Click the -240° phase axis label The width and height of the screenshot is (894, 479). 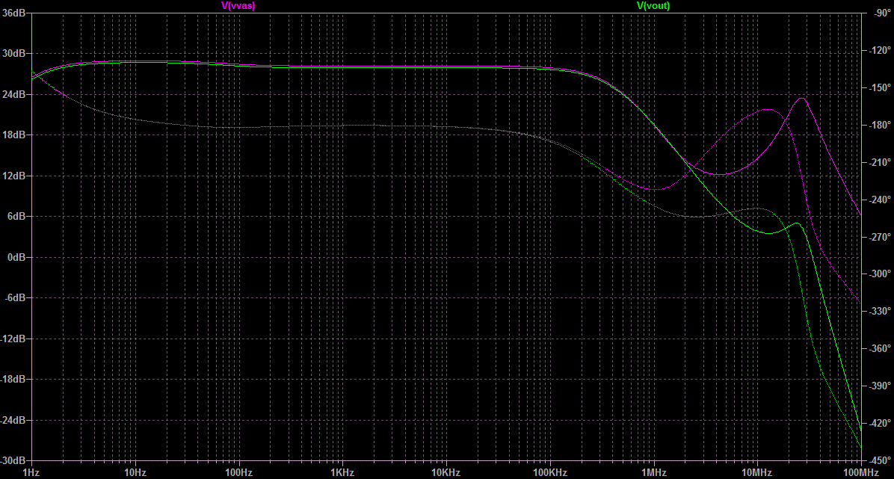(x=878, y=199)
